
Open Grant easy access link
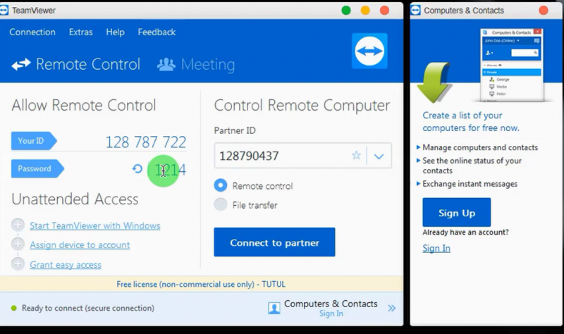coord(66,265)
